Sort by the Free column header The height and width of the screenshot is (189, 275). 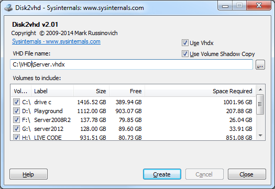[x=127, y=91]
